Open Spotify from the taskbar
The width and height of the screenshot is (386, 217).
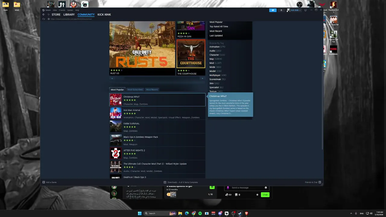pos(200,213)
